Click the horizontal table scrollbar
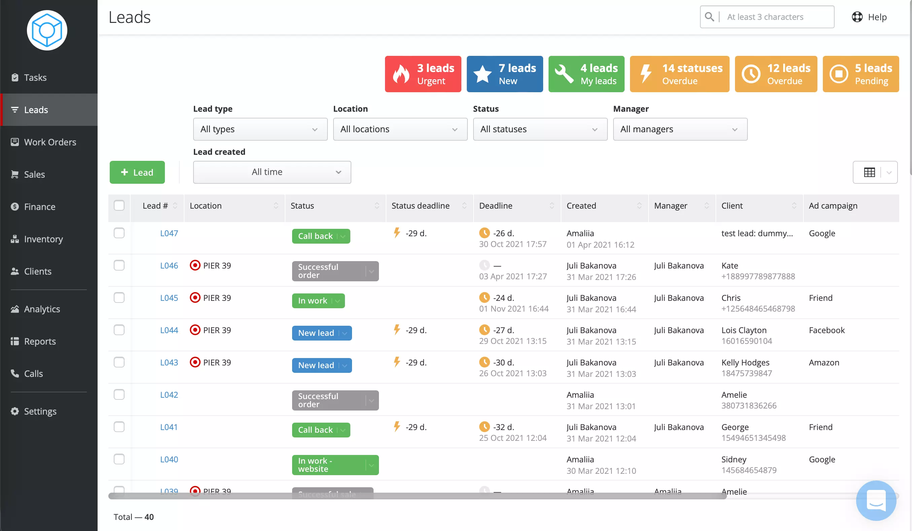912x531 pixels. click(417, 496)
